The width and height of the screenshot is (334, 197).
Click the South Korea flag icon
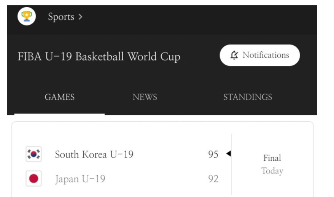point(33,154)
